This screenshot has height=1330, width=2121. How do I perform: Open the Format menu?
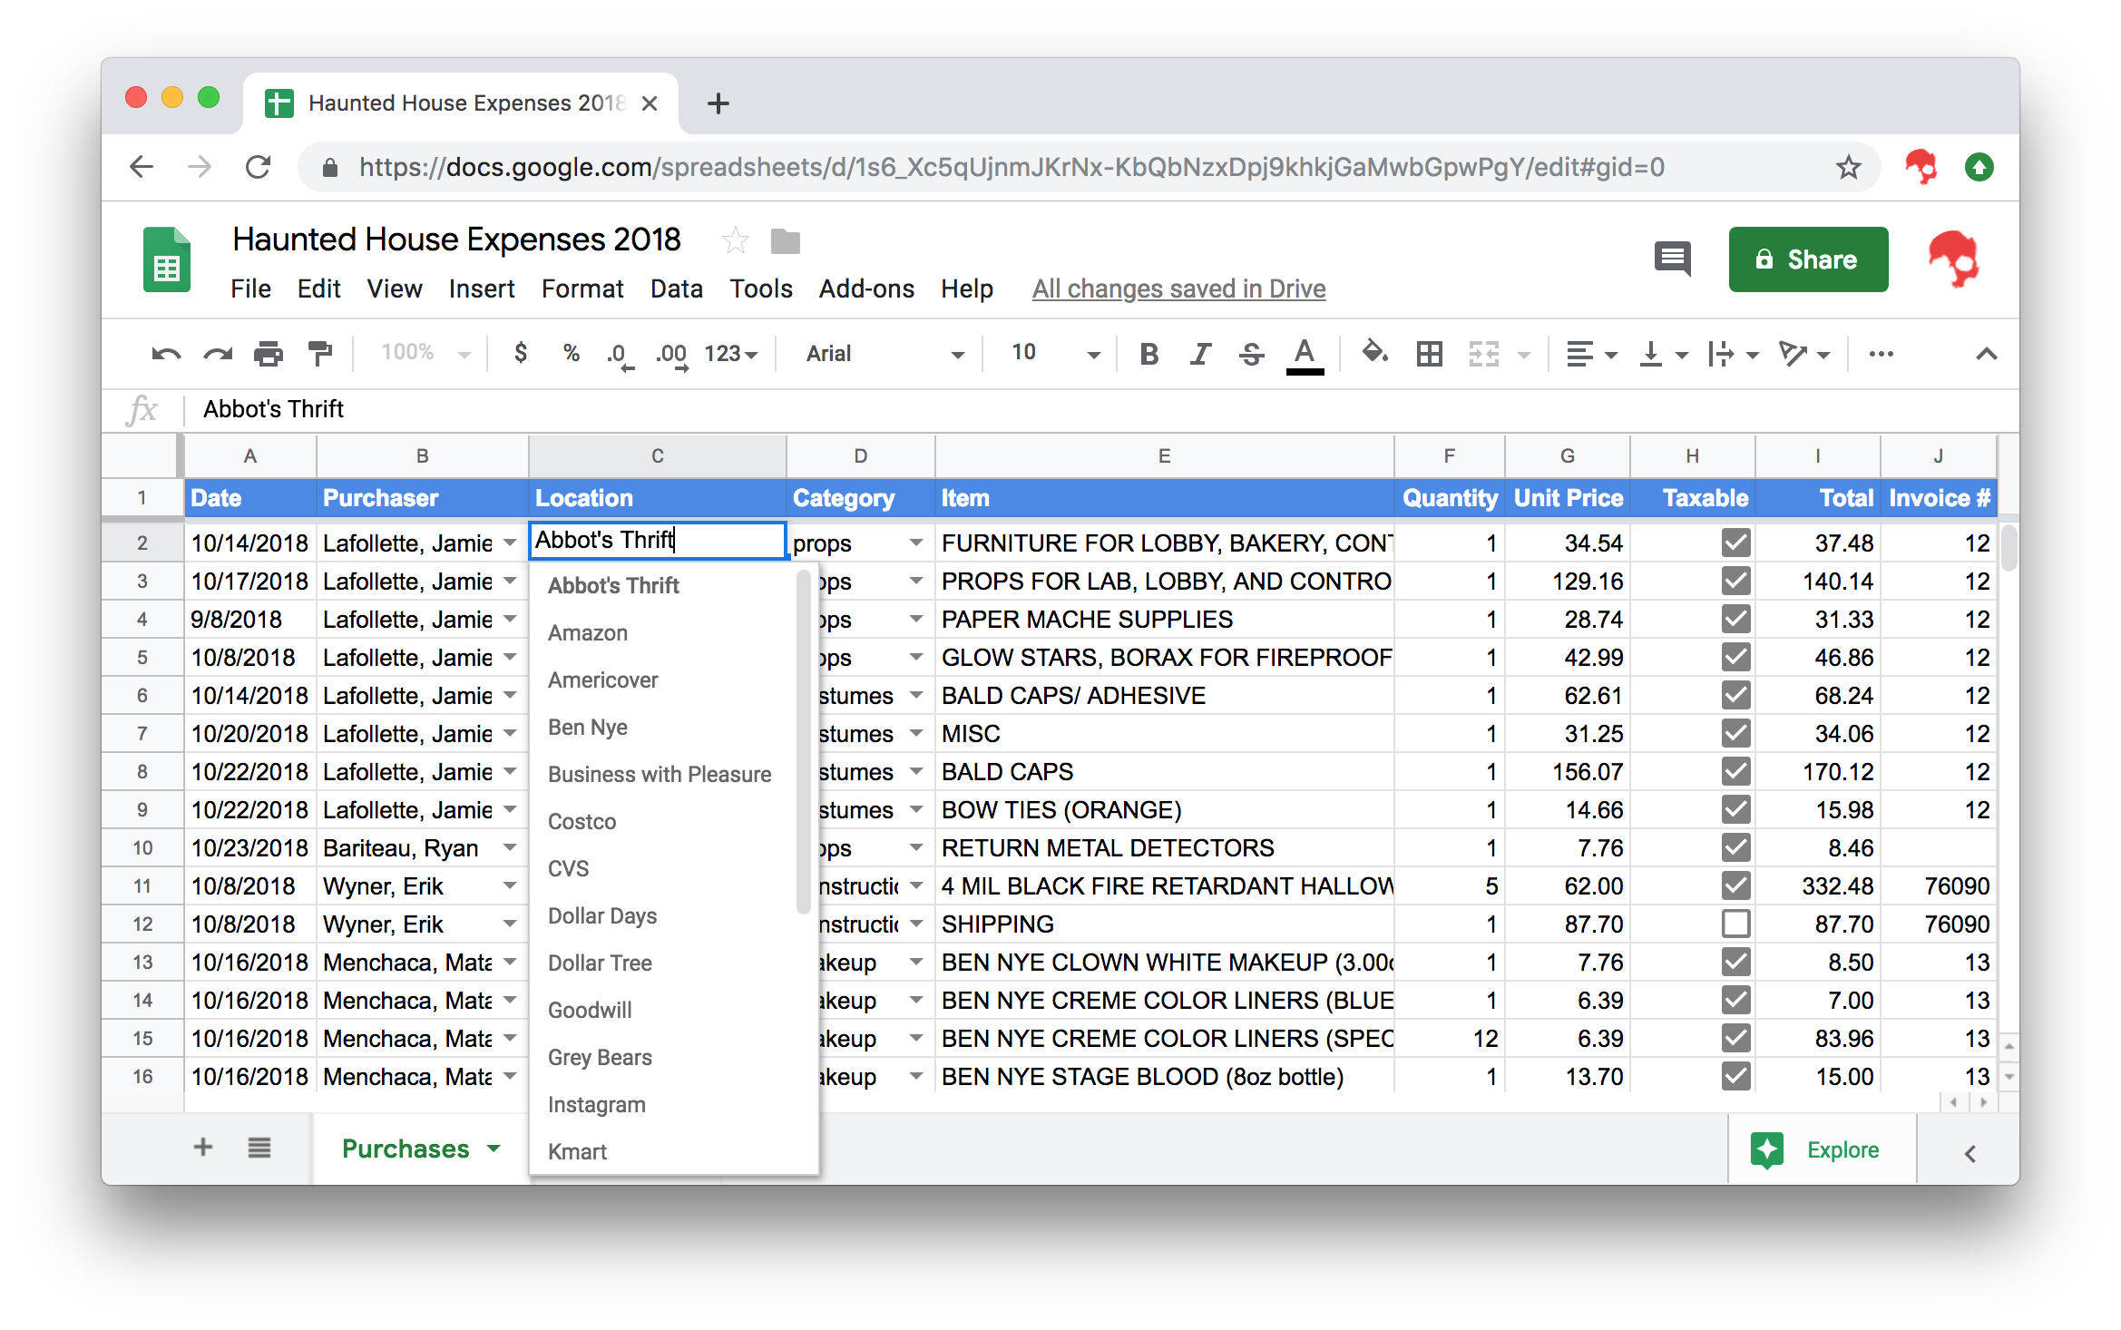(582, 288)
